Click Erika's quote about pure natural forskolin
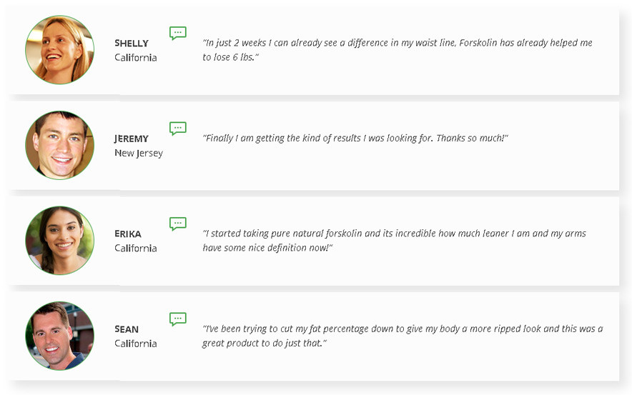The width and height of the screenshot is (632, 395). (x=394, y=241)
